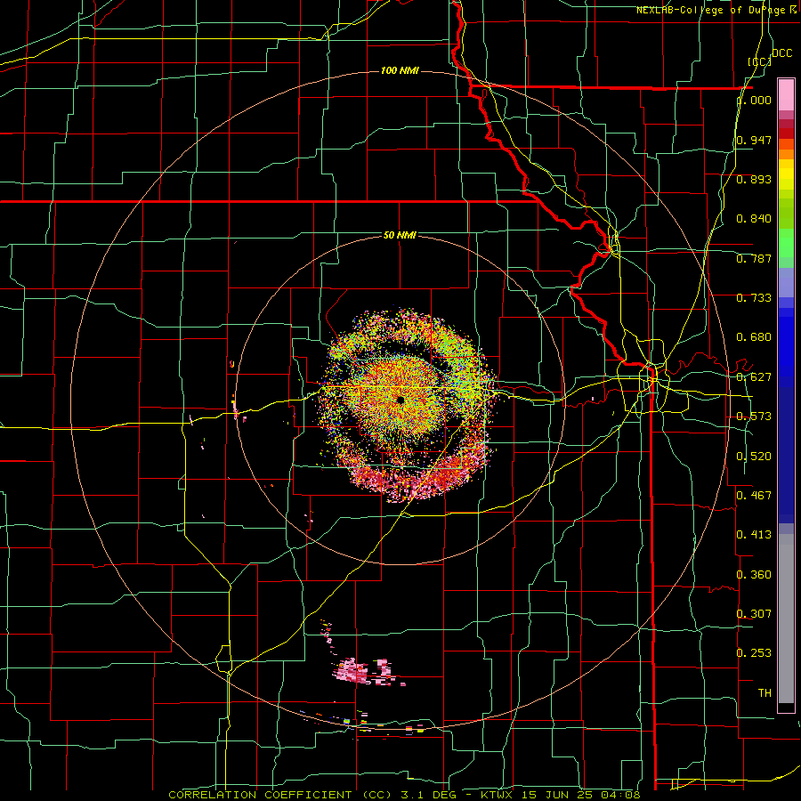The image size is (801, 801).
Task: Click the gray legend color band
Action: [786, 619]
